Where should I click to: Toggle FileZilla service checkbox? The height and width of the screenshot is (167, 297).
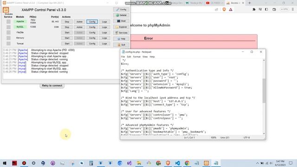pos(8,32)
